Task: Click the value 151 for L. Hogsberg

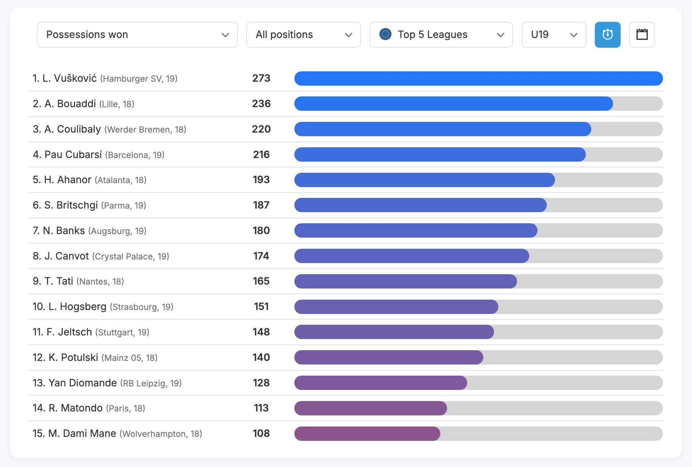Action: (261, 307)
